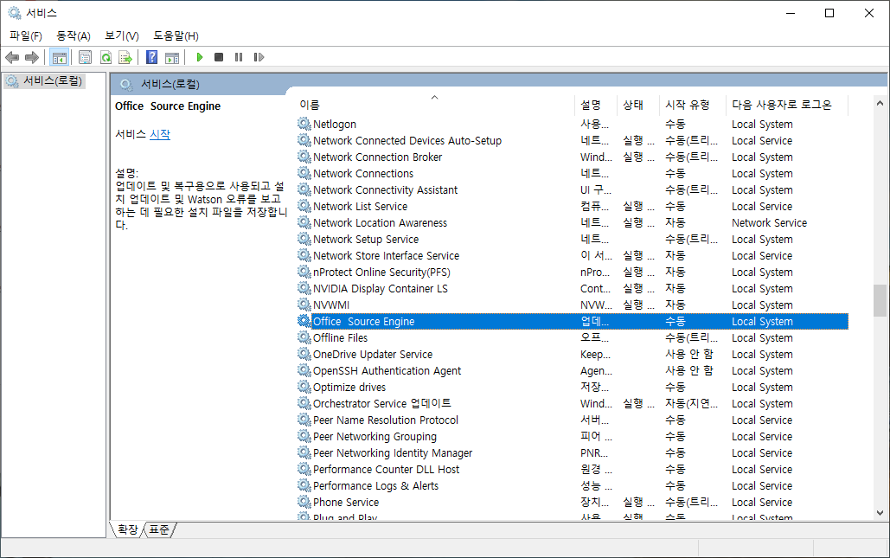Sort by the 설명 column header
The image size is (890, 558).
pos(595,105)
